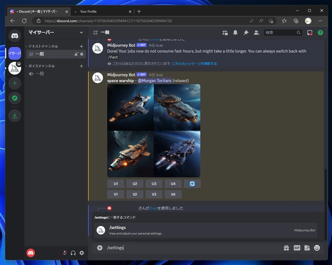Screen dimensions: 332x265
Task: Open the gift Nitro icon
Action: click(286, 247)
